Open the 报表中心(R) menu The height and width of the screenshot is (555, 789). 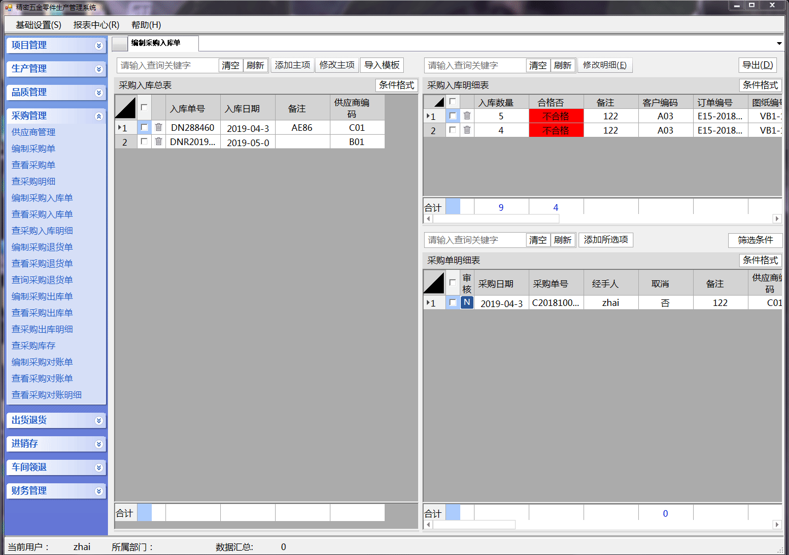[x=96, y=25]
